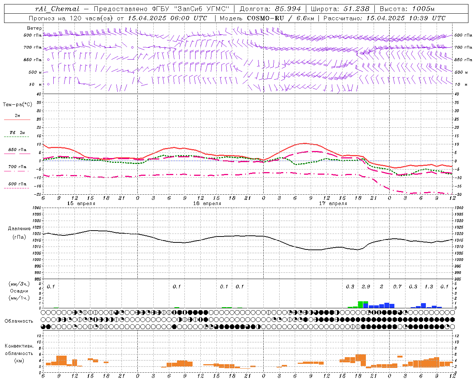Click the Давление pressure panel label
The image size is (474, 379).
click(x=19, y=229)
